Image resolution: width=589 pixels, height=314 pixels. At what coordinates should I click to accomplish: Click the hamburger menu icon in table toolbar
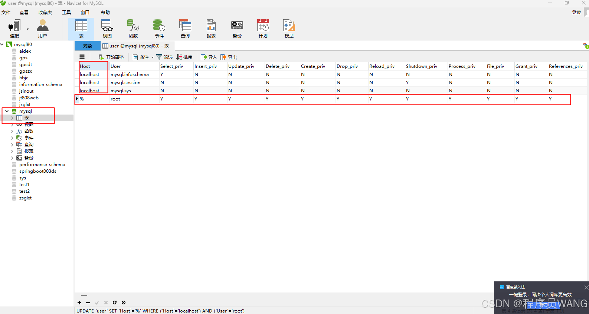click(x=82, y=57)
